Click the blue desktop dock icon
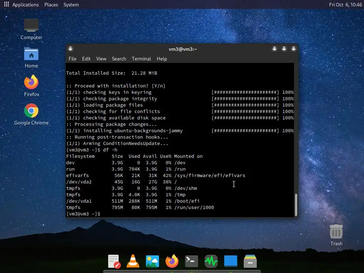 [230, 261]
